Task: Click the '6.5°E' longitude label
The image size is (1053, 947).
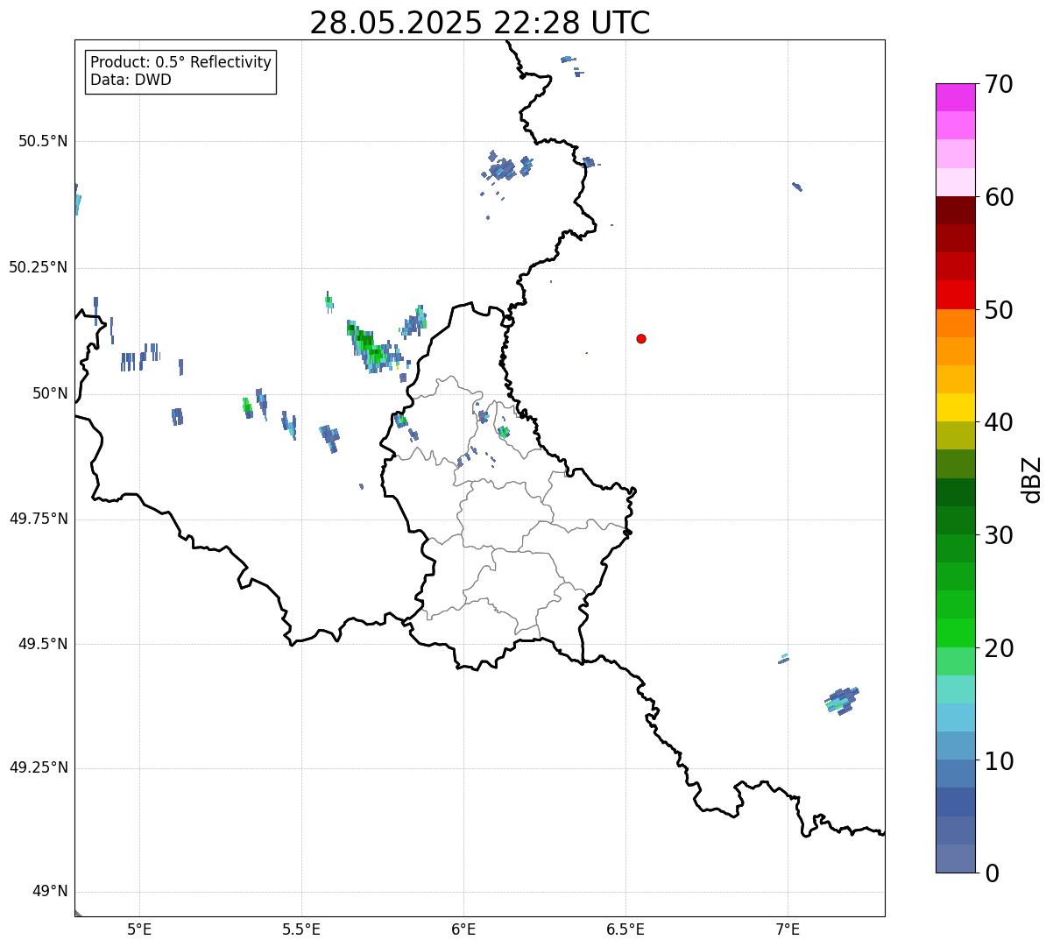Action: 625,930
